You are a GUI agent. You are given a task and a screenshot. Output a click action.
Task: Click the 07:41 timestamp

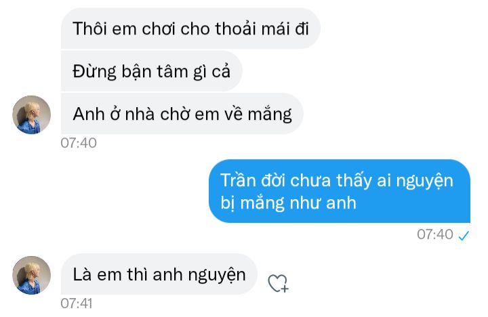click(77, 303)
